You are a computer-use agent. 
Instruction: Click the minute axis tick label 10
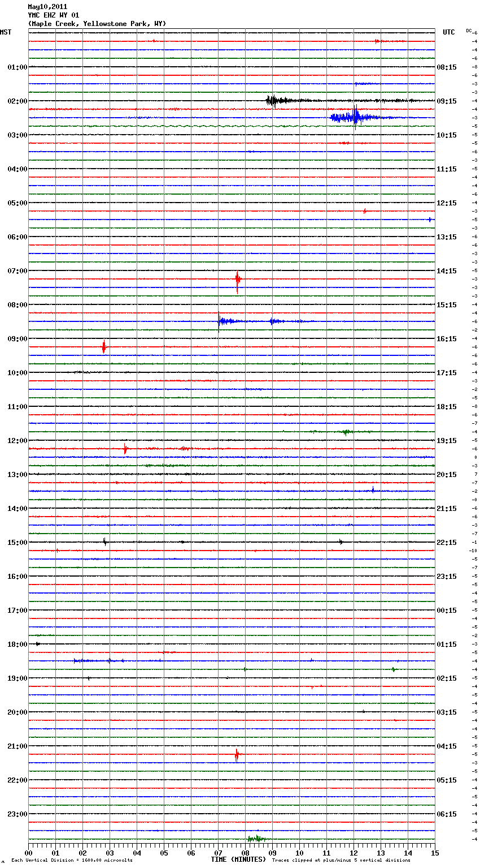coord(299,853)
